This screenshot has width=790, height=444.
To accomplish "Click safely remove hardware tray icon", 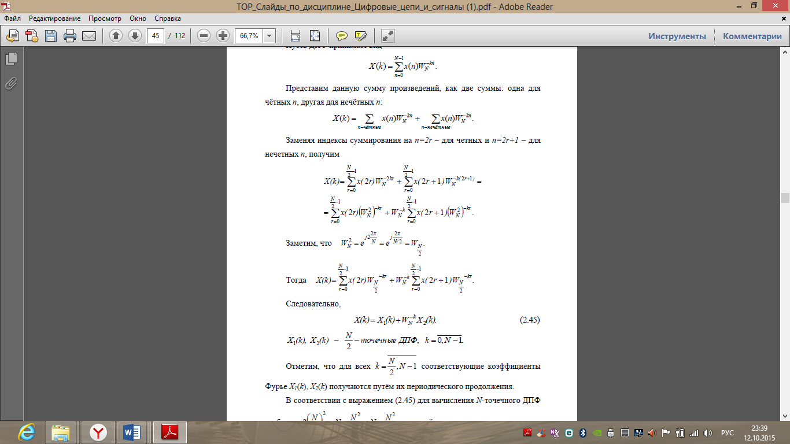I will tap(611, 432).
